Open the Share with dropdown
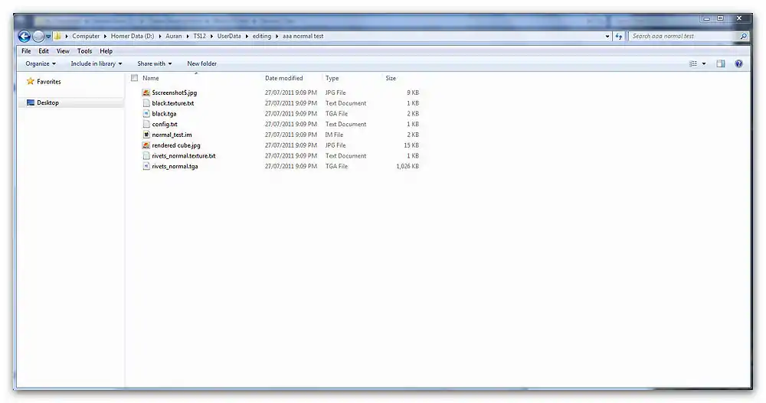The height and width of the screenshot is (403, 766). click(x=154, y=64)
